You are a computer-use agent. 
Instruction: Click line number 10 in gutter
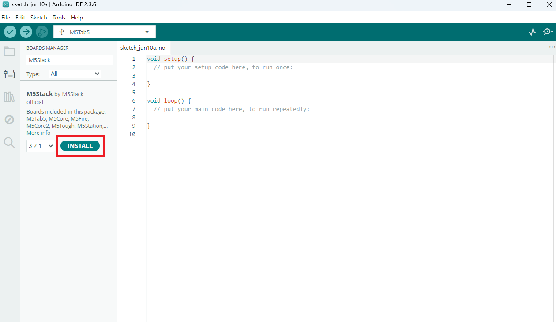(x=132, y=134)
